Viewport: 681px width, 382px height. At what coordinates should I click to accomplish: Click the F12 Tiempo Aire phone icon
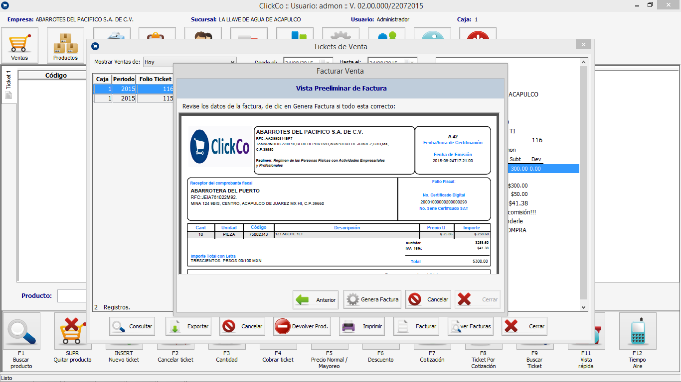click(638, 331)
